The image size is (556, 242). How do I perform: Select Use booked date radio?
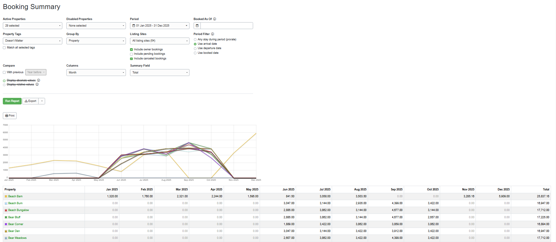195,53
